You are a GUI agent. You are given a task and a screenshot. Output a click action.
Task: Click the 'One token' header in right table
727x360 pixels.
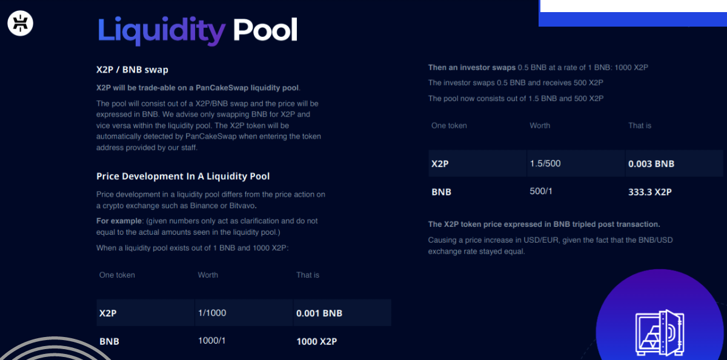pos(449,125)
